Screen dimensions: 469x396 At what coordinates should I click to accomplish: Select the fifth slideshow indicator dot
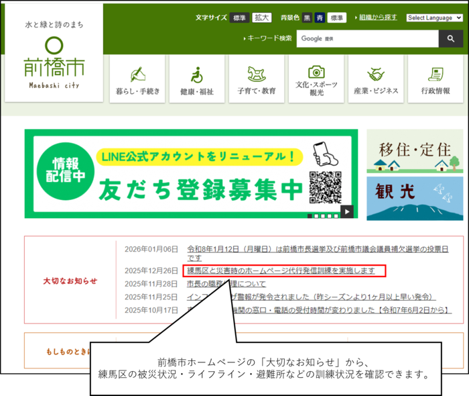tap(336, 216)
